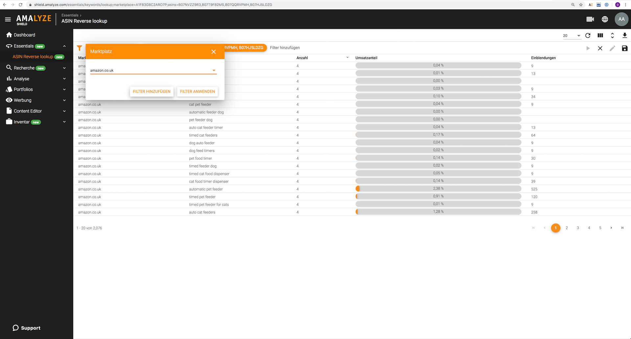Click the 1,28 % revenue share bar
This screenshot has height=339, width=631.
point(438,212)
